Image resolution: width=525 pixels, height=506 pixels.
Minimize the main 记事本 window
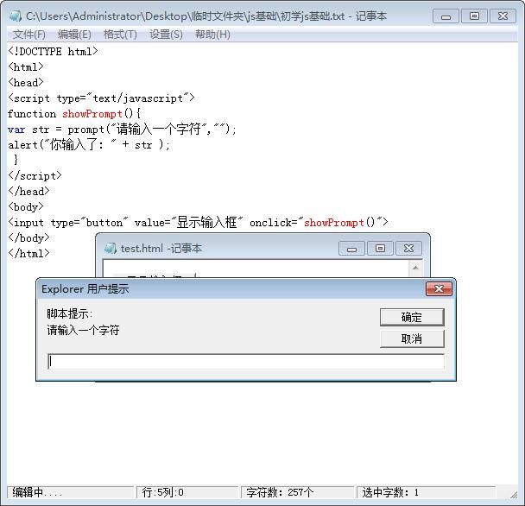point(446,16)
